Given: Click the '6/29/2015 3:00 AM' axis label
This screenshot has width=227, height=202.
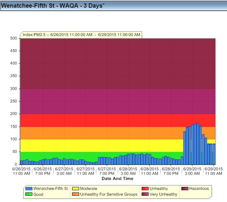Looking at the screenshot, I should coord(192,171).
